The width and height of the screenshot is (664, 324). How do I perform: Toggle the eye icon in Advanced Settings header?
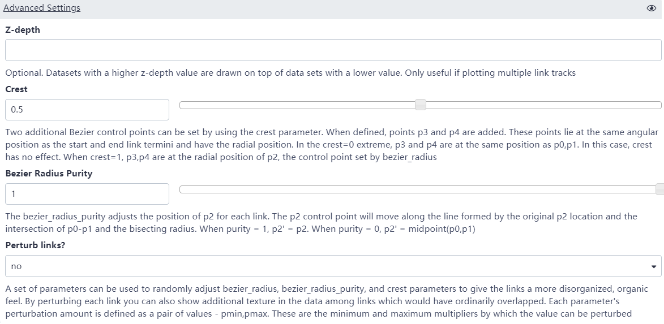click(x=651, y=8)
